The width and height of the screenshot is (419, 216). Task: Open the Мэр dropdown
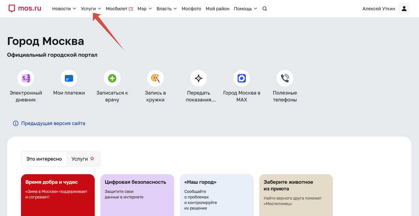click(145, 8)
